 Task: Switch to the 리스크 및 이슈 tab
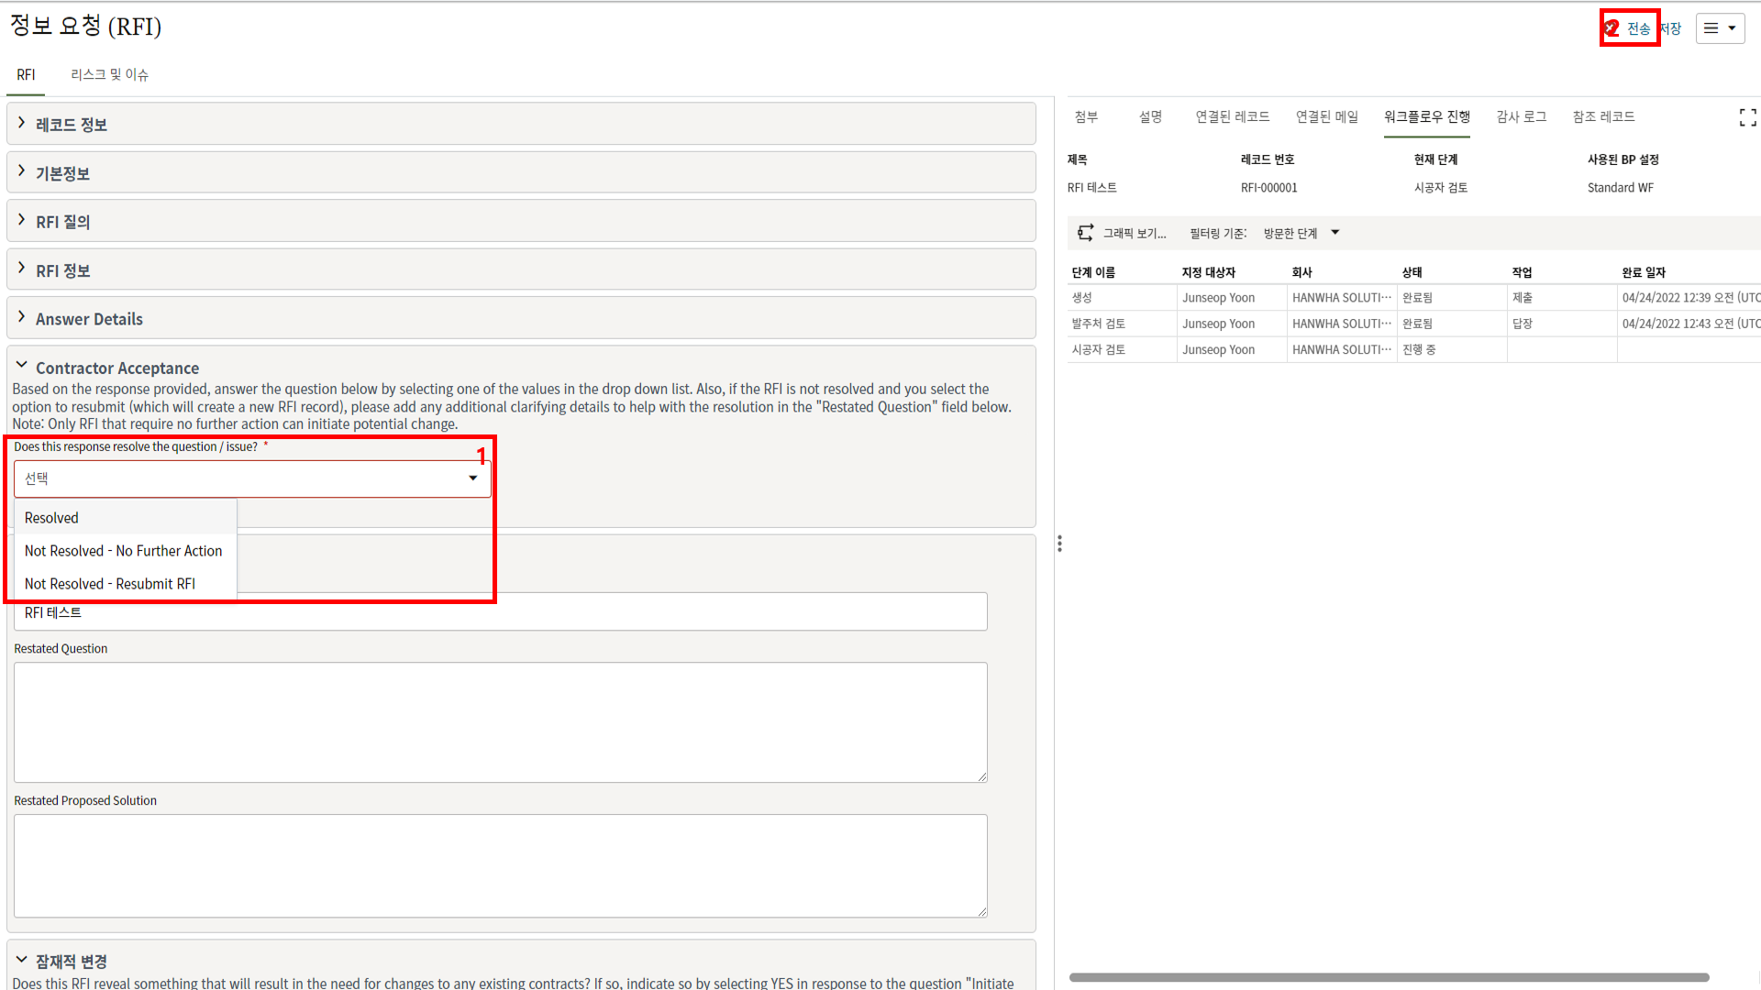[109, 74]
